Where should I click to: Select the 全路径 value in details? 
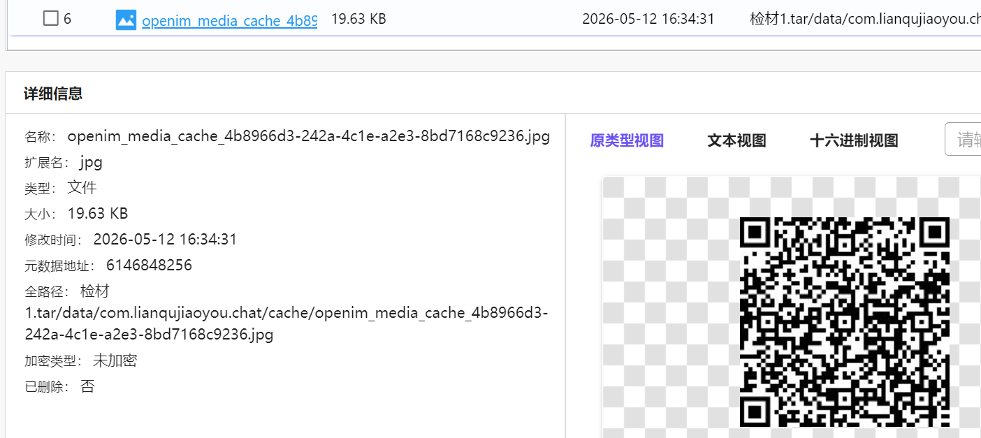[x=286, y=312]
